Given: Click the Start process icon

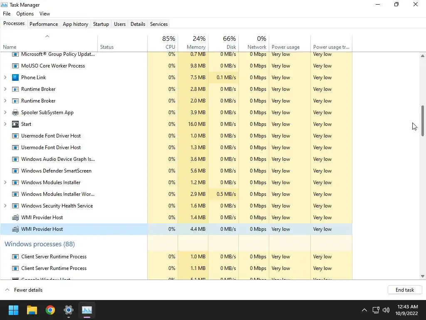Looking at the screenshot, I should click(x=15, y=124).
